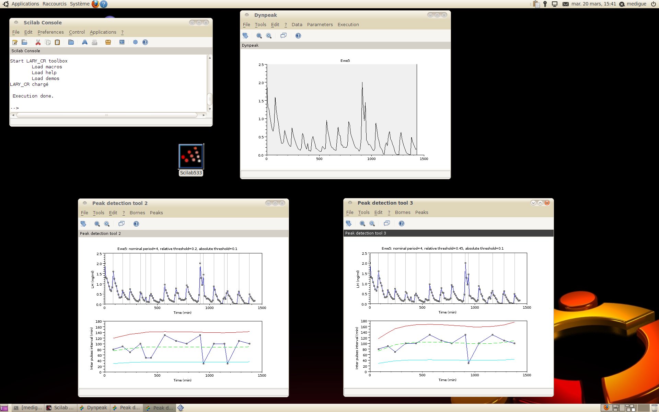The width and height of the screenshot is (659, 412).
Task: Click zoom area icon in Peak detection tool 2
Action: [x=97, y=224]
